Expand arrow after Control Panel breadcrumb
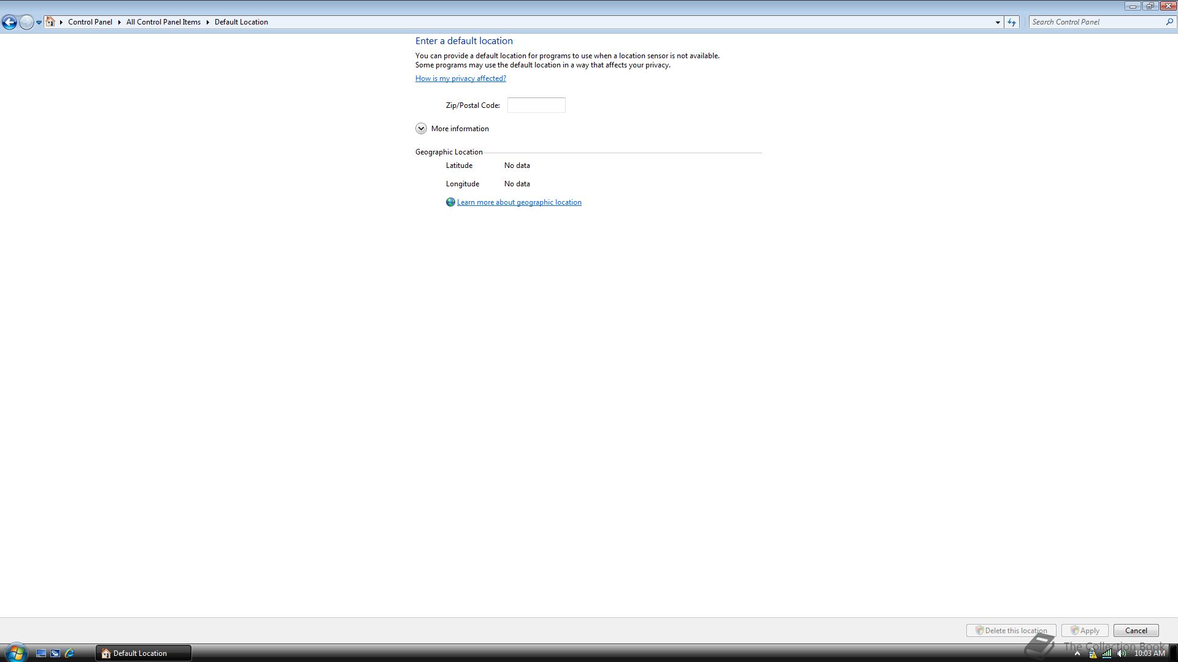This screenshot has width=1178, height=662. click(x=119, y=22)
